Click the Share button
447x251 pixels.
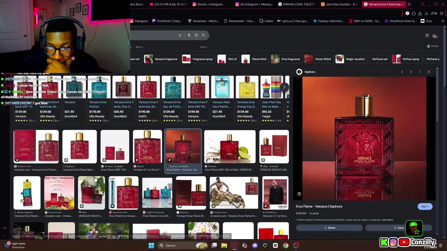[x=329, y=228]
